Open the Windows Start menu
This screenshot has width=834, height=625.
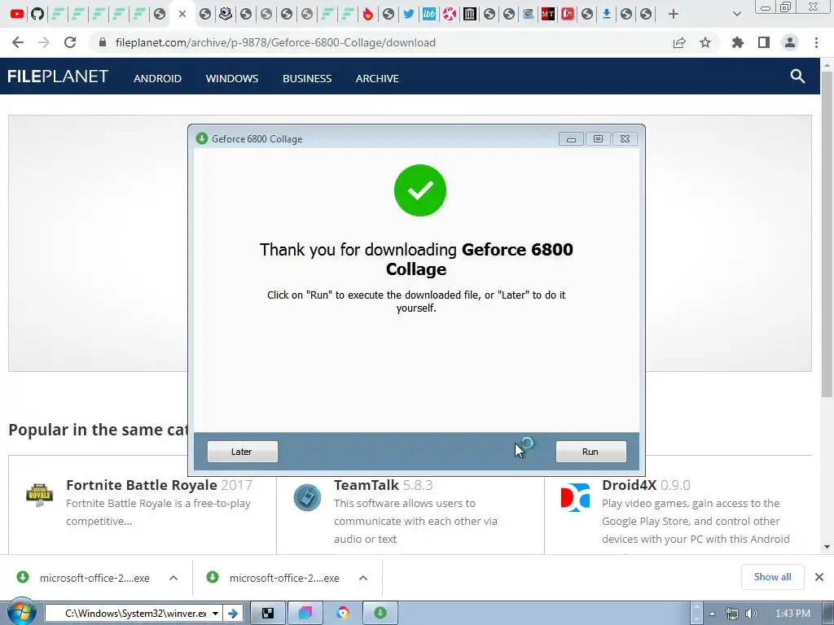[21, 612]
